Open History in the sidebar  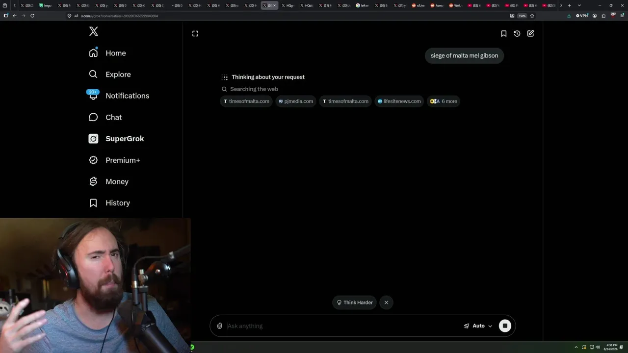coord(109,203)
